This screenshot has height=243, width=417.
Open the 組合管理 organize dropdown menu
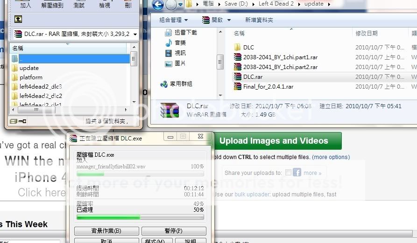(x=173, y=20)
